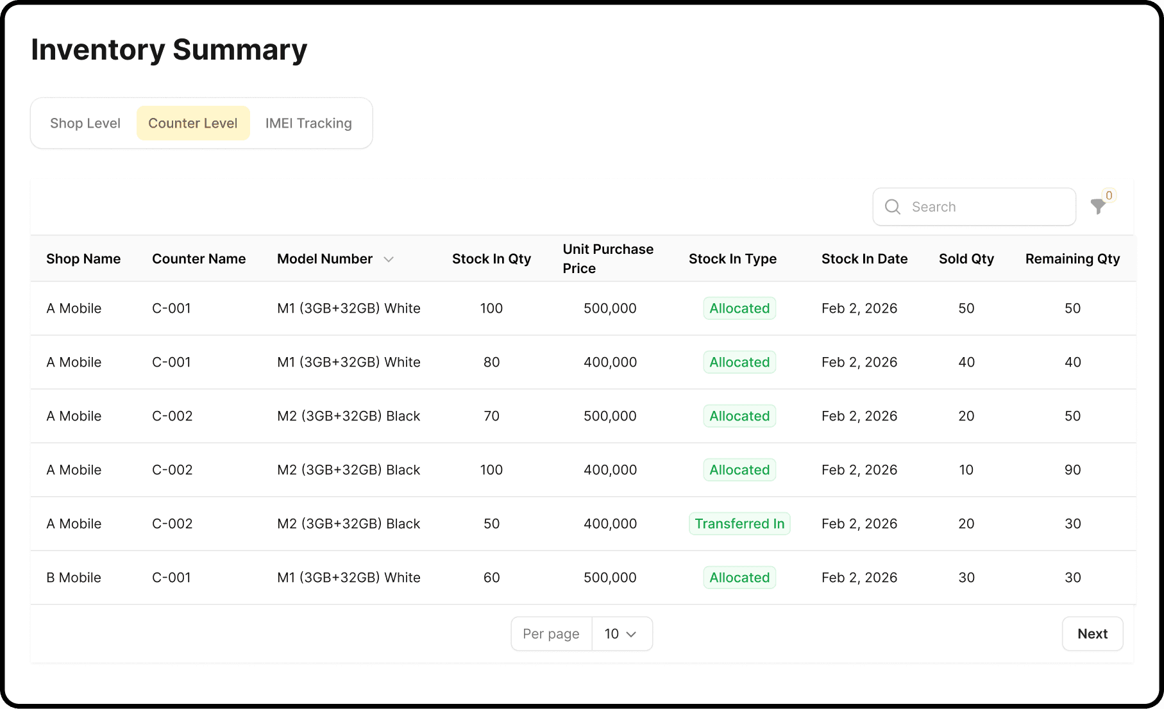Viewport: 1164px width, 709px height.
Task: Click the Remaining Qty column header
Action: click(1072, 259)
